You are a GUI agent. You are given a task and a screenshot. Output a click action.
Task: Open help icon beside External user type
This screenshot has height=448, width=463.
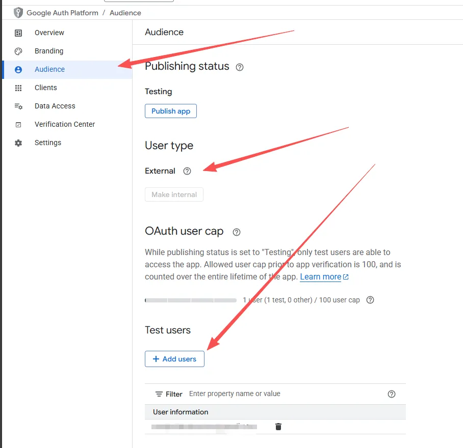pos(187,171)
